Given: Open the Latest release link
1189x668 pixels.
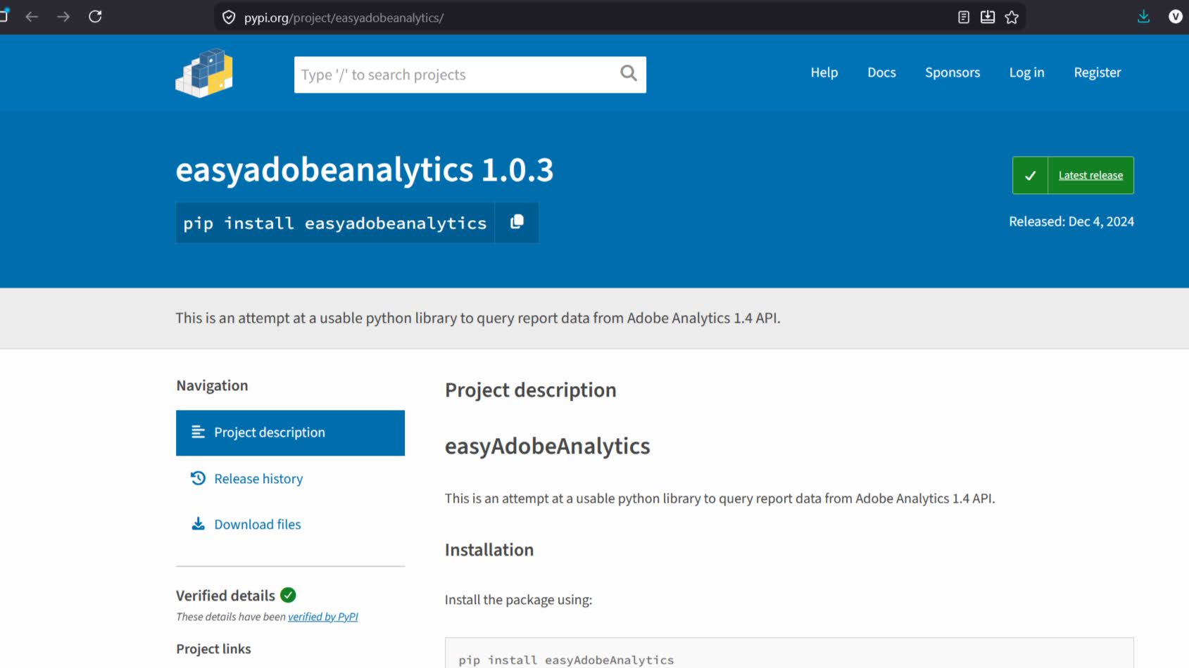Looking at the screenshot, I should click(1090, 176).
